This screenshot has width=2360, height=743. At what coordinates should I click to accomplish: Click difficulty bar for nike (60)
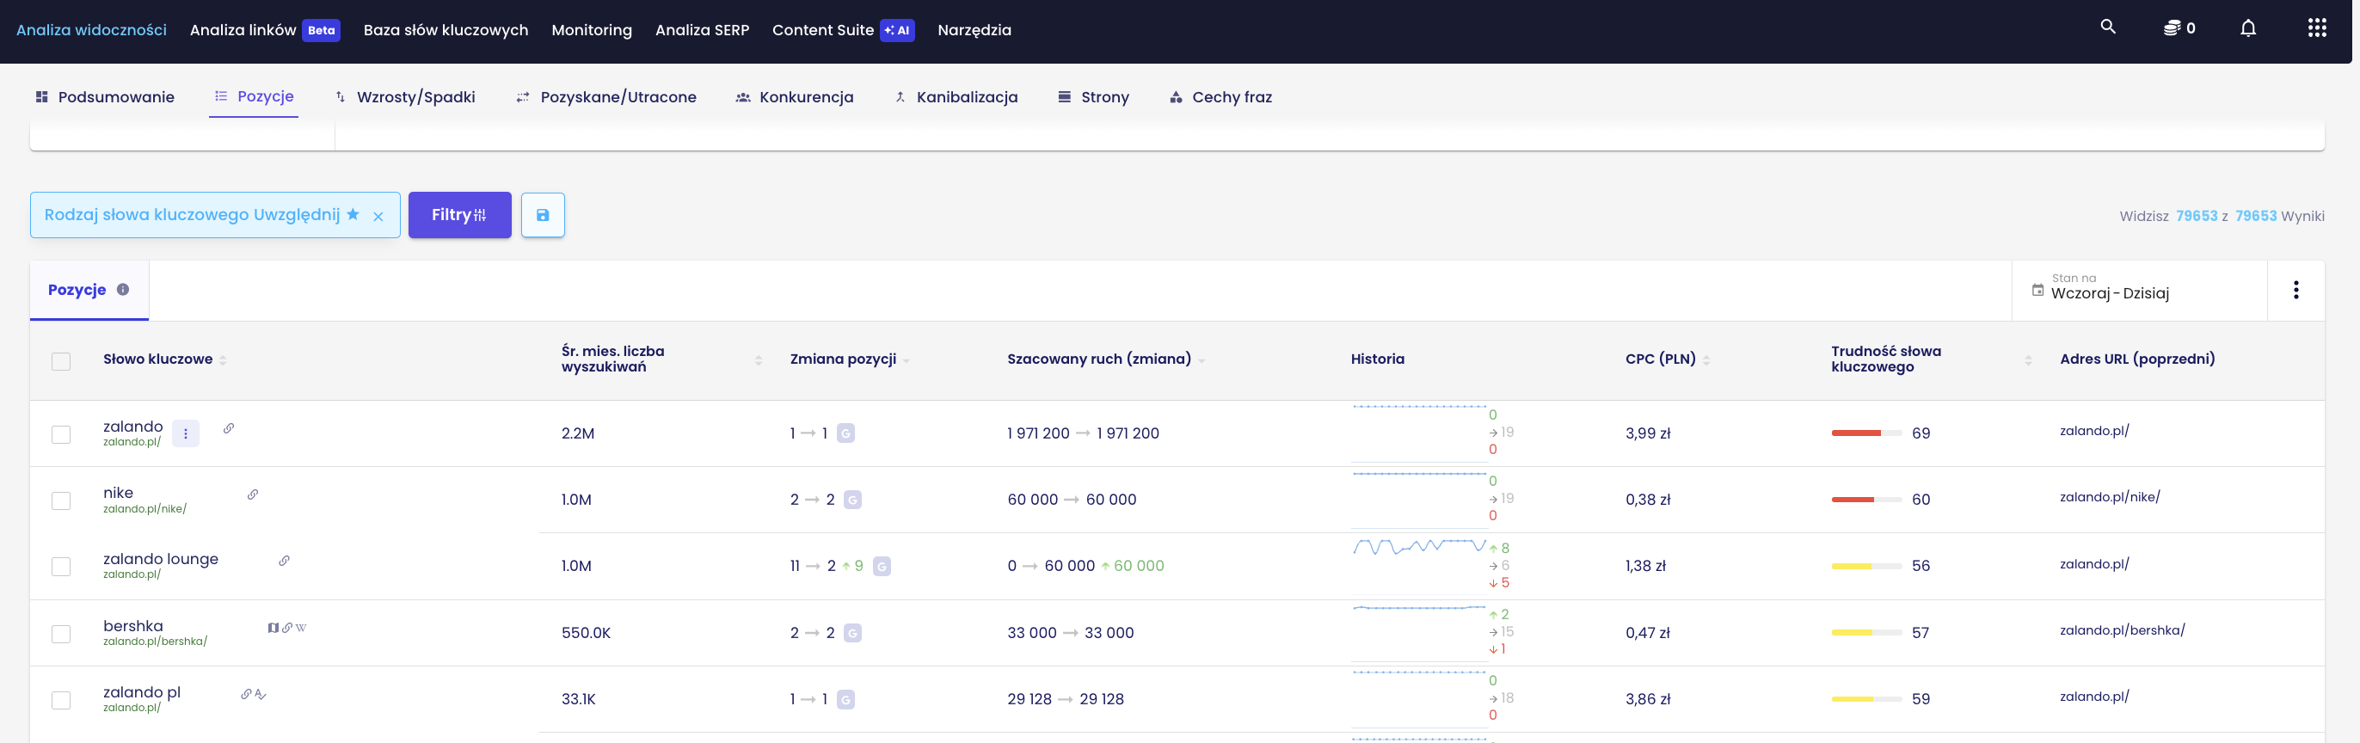click(1866, 500)
